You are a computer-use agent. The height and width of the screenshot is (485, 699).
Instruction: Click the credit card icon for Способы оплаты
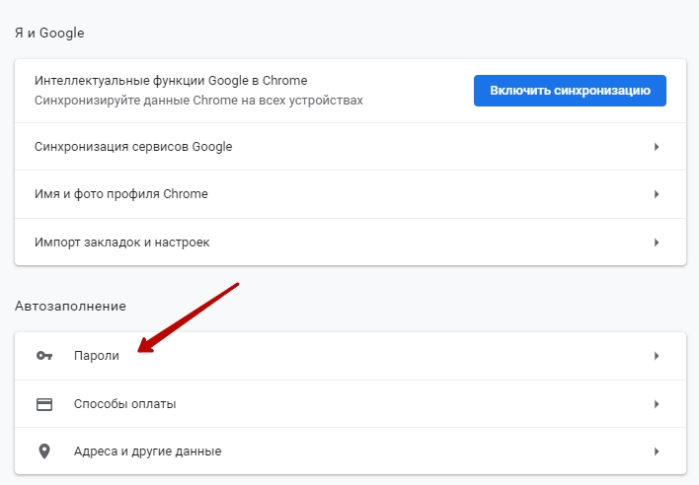(x=43, y=403)
